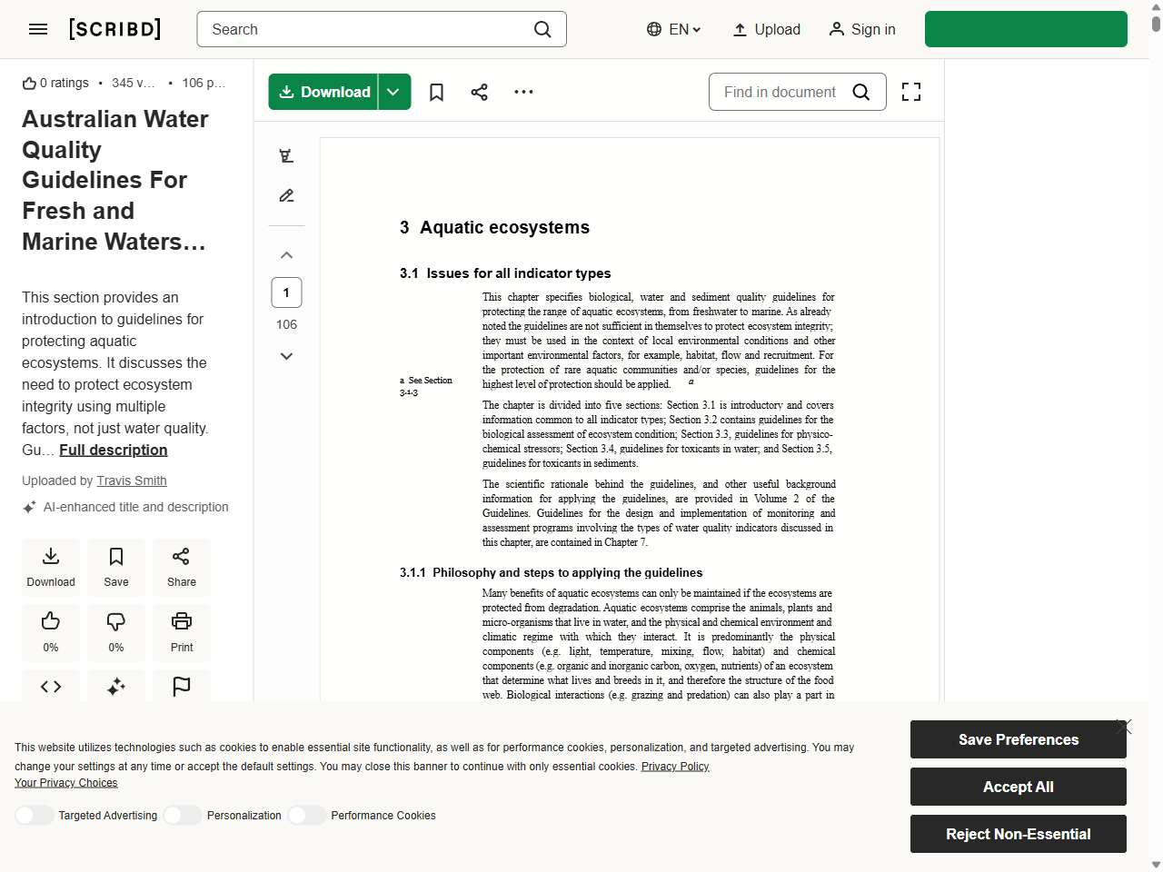Open the EN language dropdown
Screen dimensions: 1163x872
coord(674,29)
